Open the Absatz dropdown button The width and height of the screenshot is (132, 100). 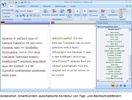pos(85,13)
